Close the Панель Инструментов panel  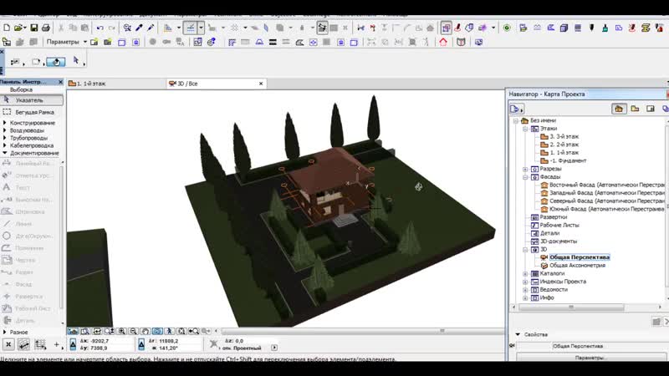pos(60,82)
